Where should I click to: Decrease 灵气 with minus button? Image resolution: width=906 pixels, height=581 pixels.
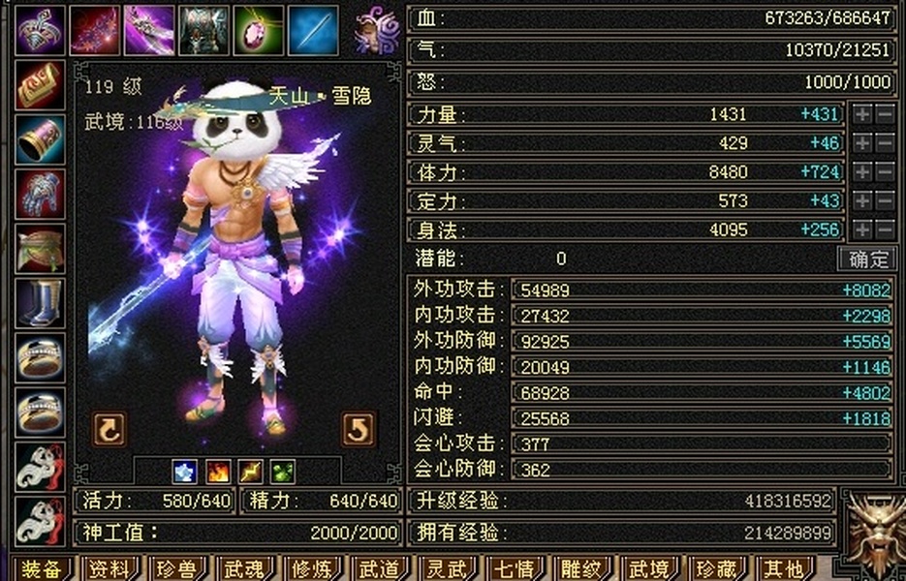pyautogui.click(x=885, y=142)
